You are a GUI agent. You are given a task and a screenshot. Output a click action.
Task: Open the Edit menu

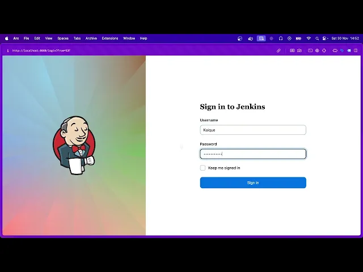[x=37, y=39]
